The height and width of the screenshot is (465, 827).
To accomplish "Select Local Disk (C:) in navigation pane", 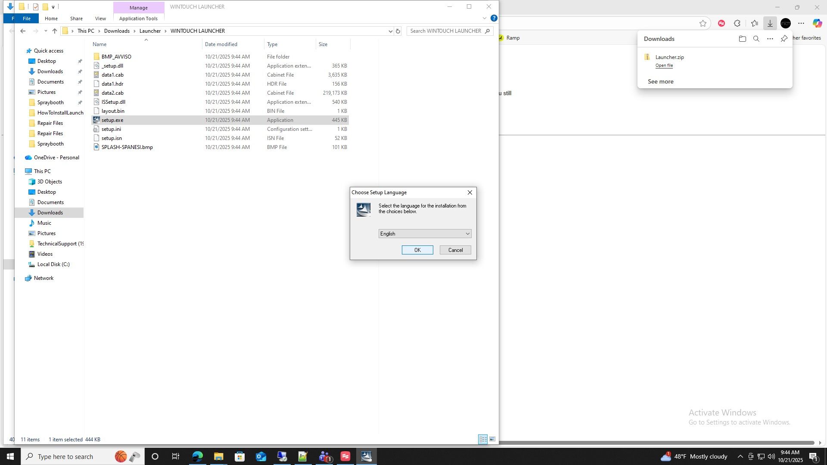I will 53,264.
